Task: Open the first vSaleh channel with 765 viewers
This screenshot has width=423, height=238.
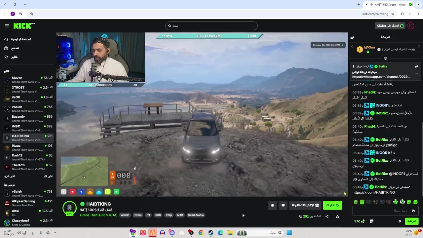Action: tap(28, 109)
